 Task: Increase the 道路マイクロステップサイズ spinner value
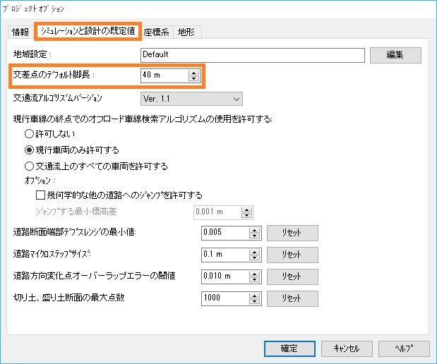pyautogui.click(x=254, y=252)
